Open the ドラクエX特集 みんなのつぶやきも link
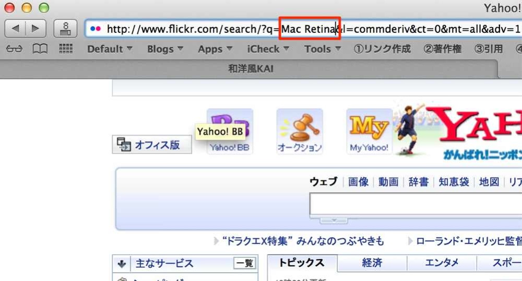This screenshot has height=281, width=522. point(303,241)
